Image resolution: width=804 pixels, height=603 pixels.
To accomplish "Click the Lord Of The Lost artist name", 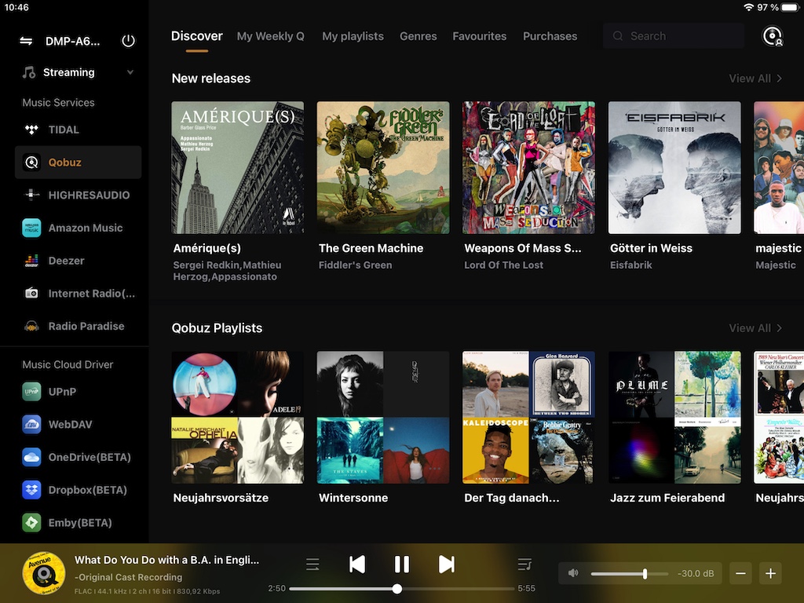I will click(503, 265).
